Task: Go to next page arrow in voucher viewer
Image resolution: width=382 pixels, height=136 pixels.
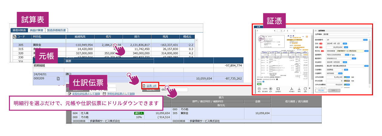Action: 294,31
